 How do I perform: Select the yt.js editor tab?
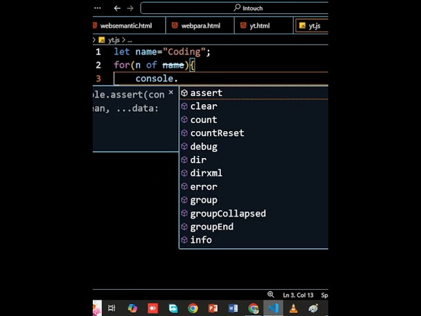[311, 26]
